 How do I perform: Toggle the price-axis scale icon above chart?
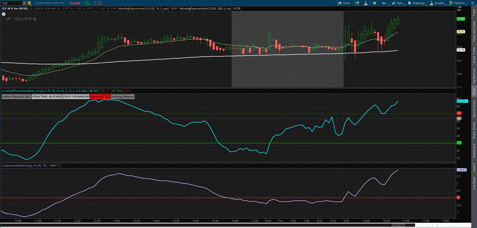(x=459, y=9)
